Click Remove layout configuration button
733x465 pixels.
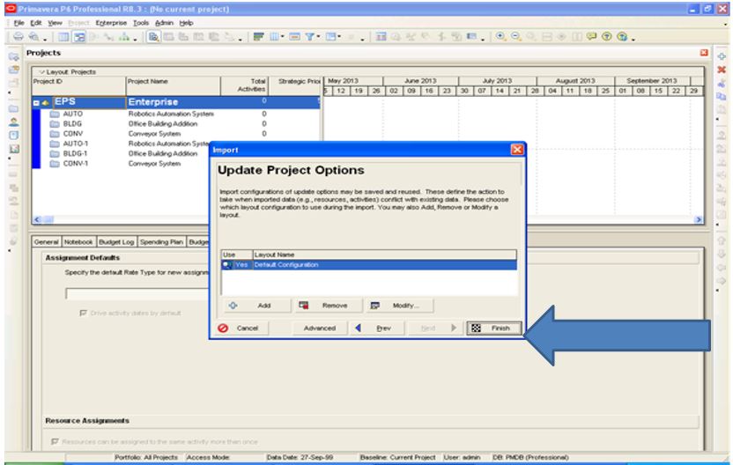pyautogui.click(x=325, y=306)
